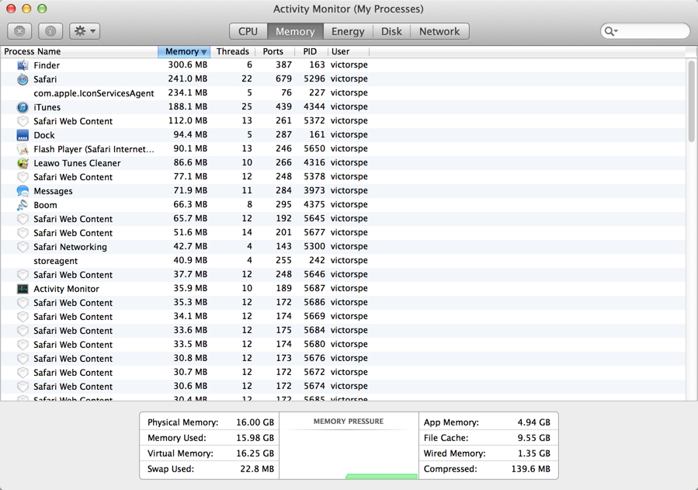
Task: Open the Energy tab
Action: pyautogui.click(x=348, y=31)
